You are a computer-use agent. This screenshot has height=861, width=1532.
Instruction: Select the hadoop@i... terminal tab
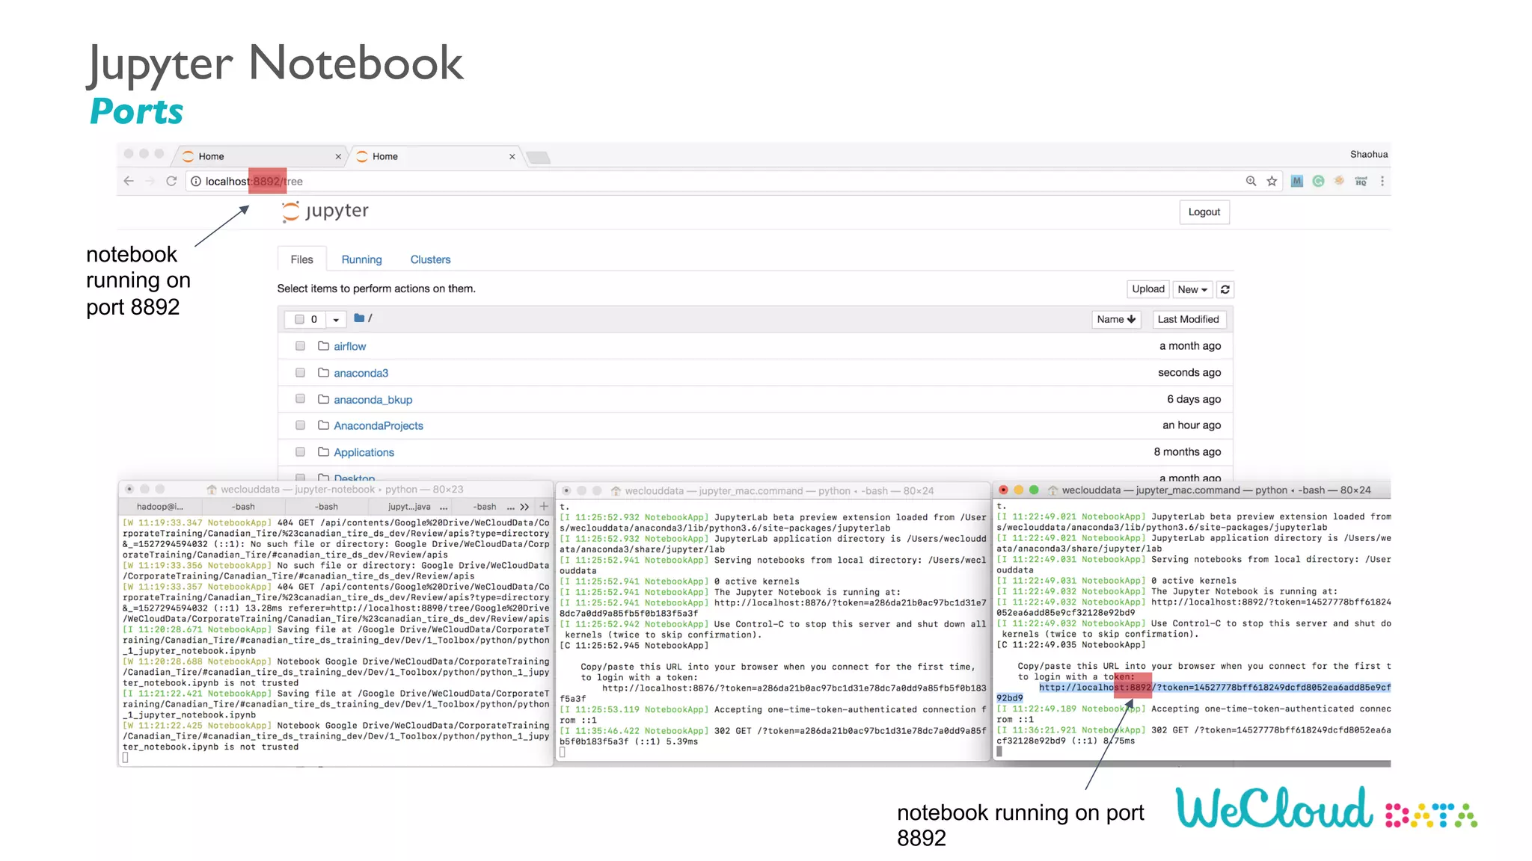pos(160,506)
